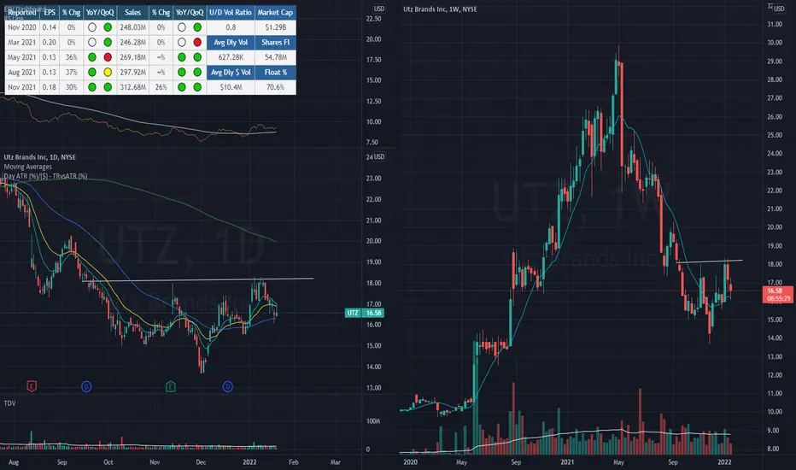
Task: Click the '$10.4M' dollar volume value
Action: 231,87
